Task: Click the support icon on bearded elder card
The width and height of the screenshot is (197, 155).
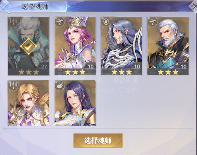Action: (x=153, y=22)
